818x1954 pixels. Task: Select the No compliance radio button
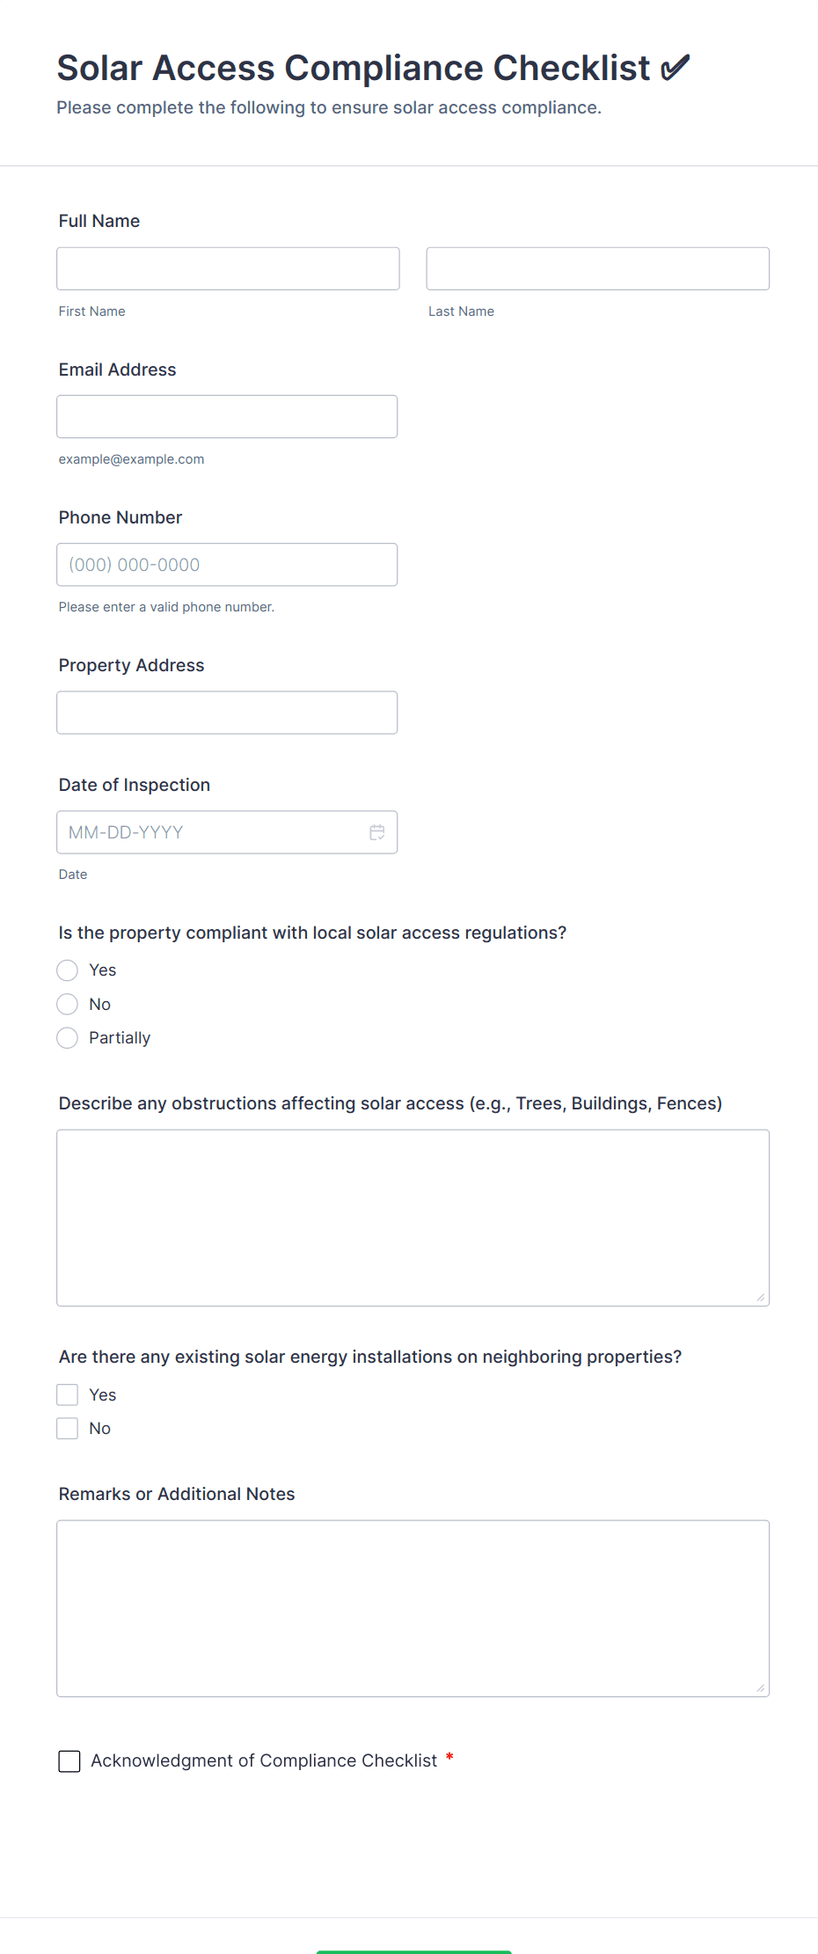point(68,1004)
